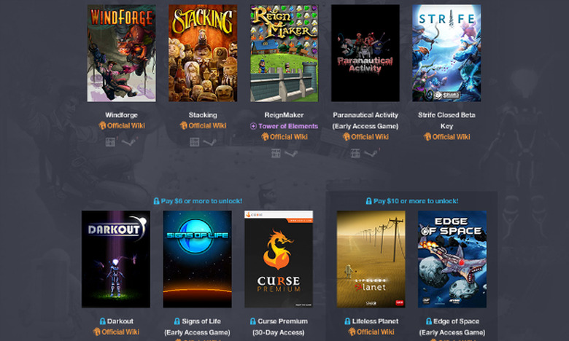Click the lock icon beside Darkout title
The image size is (569, 341).
(x=102, y=321)
